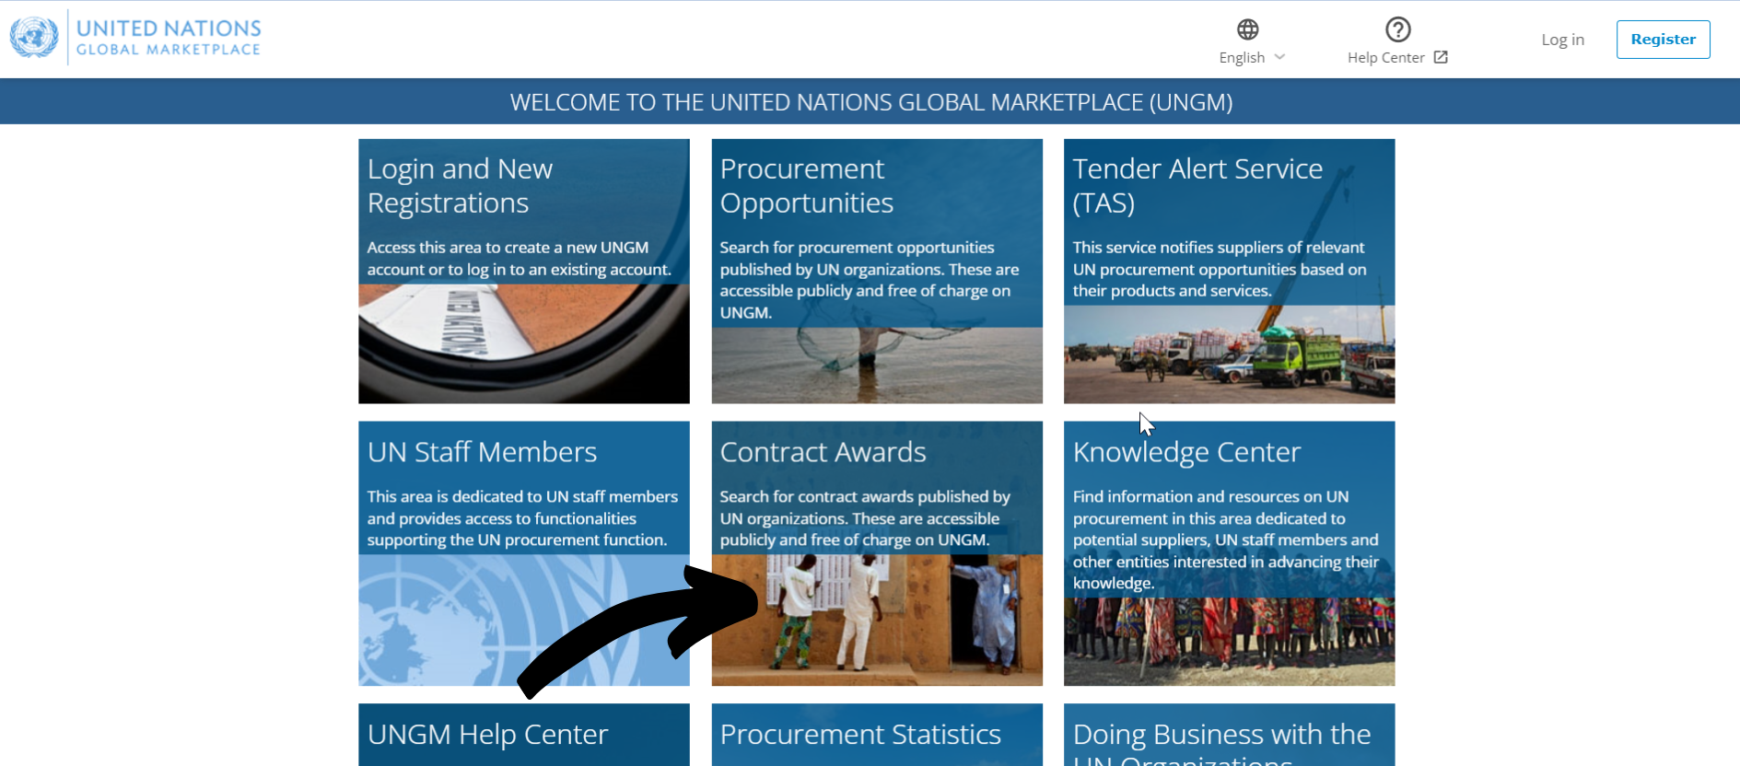Open the Procurement Statistics tile
Screen dimensions: 1740x766
[877, 735]
